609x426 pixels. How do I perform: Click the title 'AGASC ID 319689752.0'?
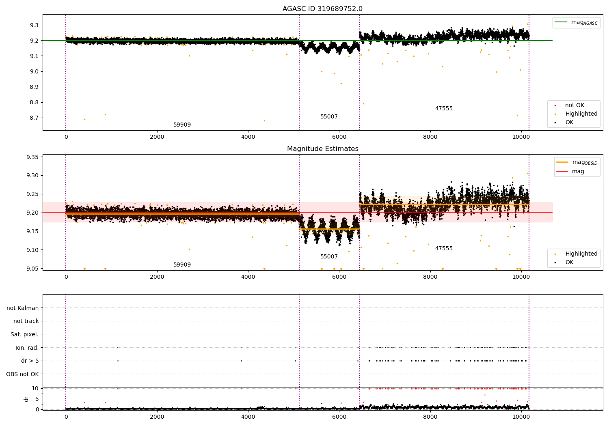pos(323,9)
